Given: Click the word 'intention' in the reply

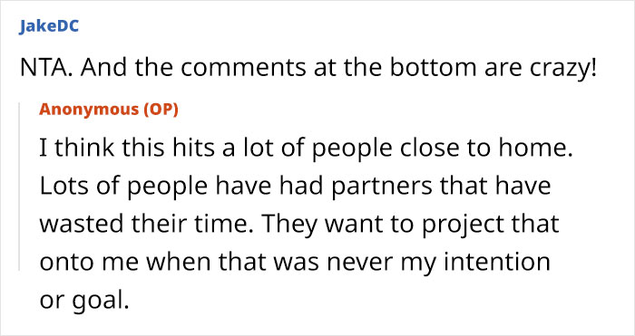Looking at the screenshot, I should pos(497,263).
